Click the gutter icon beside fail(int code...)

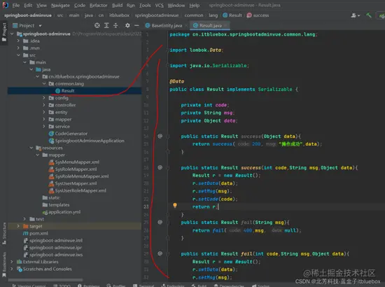[x=160, y=253]
